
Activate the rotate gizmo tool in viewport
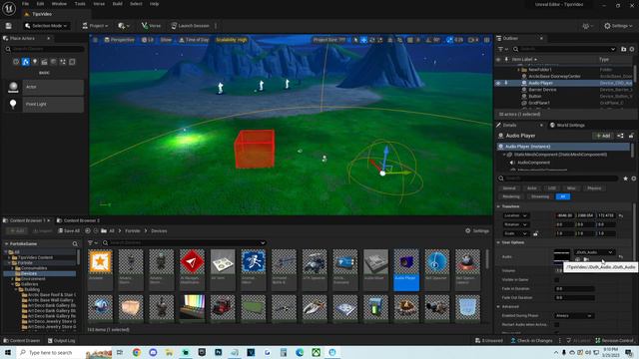[x=372, y=40]
